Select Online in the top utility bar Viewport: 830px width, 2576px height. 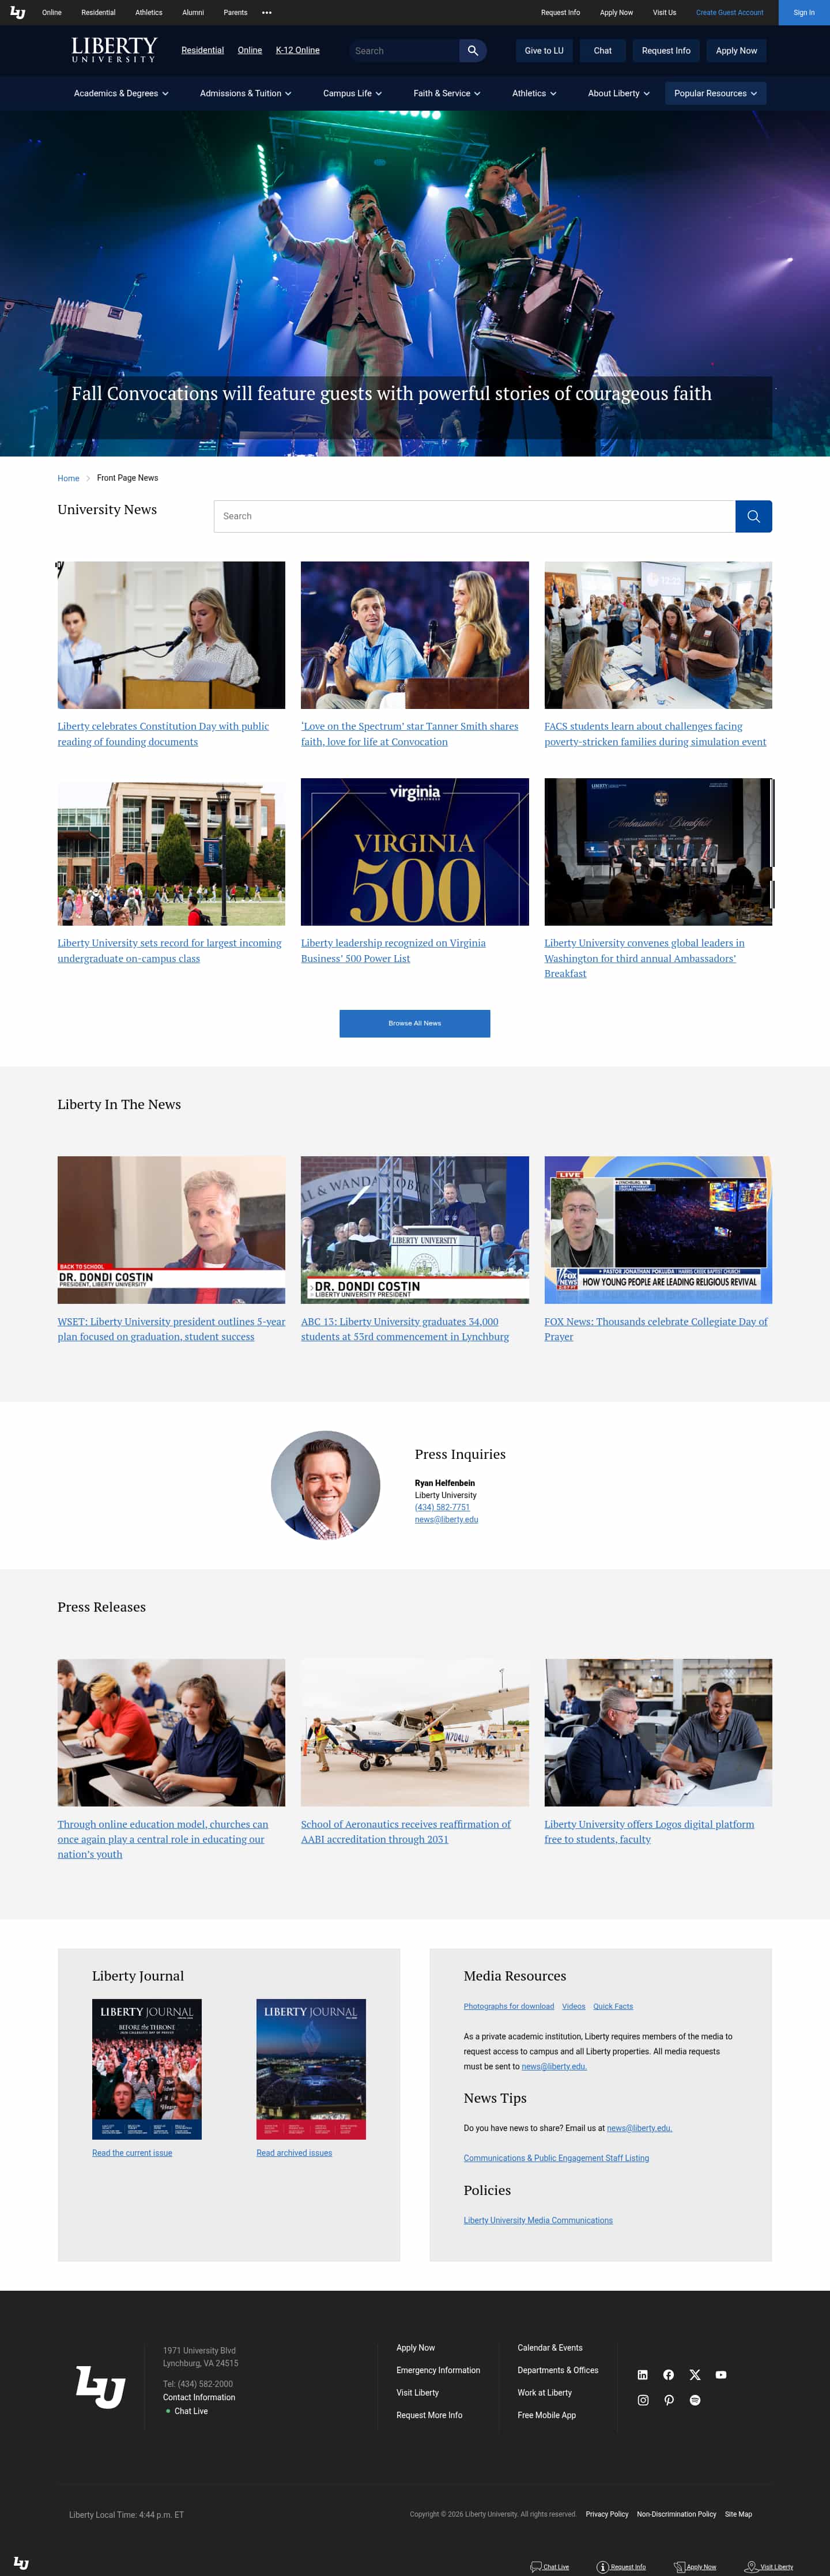coord(52,13)
